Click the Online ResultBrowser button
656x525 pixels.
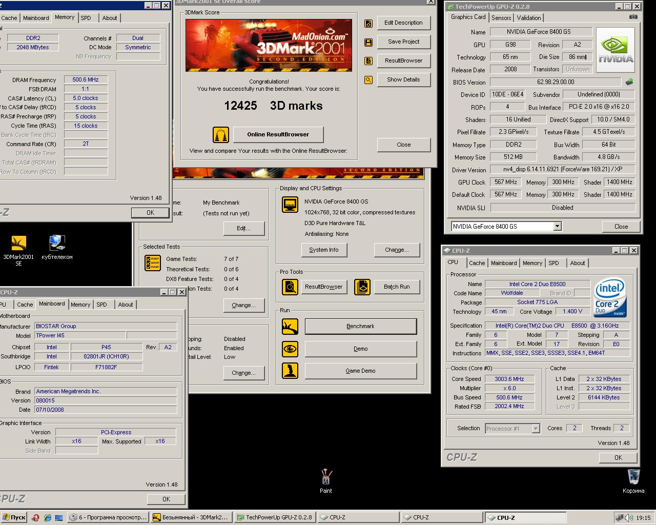[278, 135]
